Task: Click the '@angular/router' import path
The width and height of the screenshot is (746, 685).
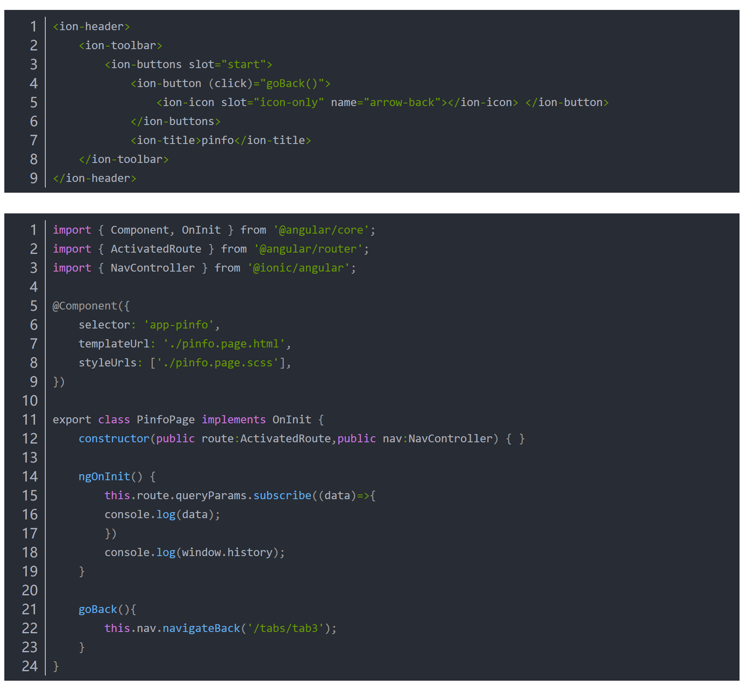Action: click(x=308, y=249)
